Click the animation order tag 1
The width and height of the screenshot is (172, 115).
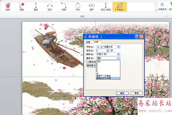[41, 25]
